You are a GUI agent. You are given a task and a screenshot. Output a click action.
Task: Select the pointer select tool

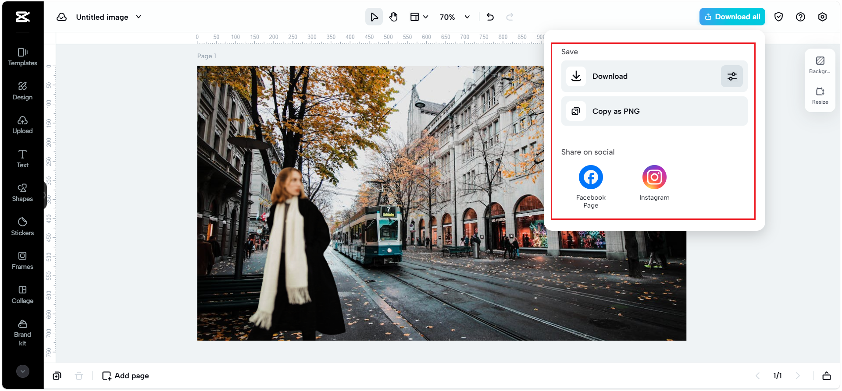[x=374, y=17]
